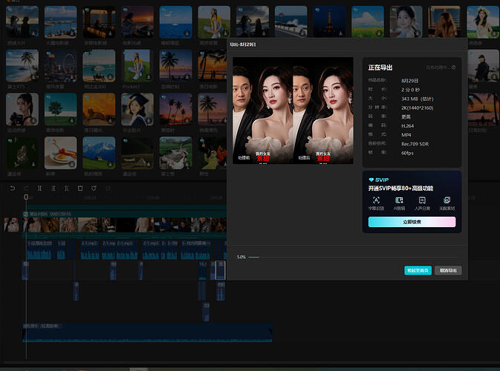Download the woman-with-camera filter
Image resolution: width=500 pixels, height=371 pixels.
coord(33,120)
